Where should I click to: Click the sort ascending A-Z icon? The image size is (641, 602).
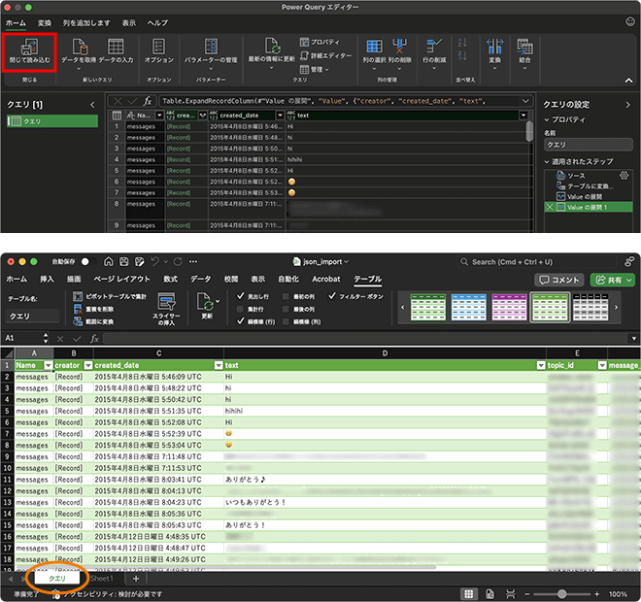coord(462,42)
